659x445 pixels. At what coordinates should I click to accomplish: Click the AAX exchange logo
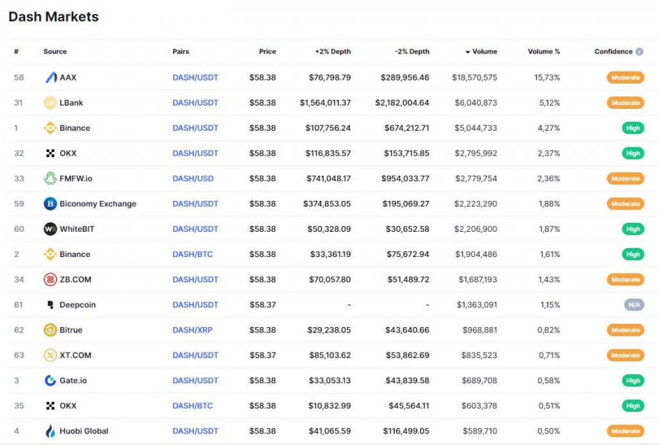(x=50, y=77)
